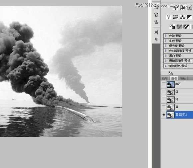Open the Paragraph panel icon
The height and width of the screenshot is (168, 193).
156,39
